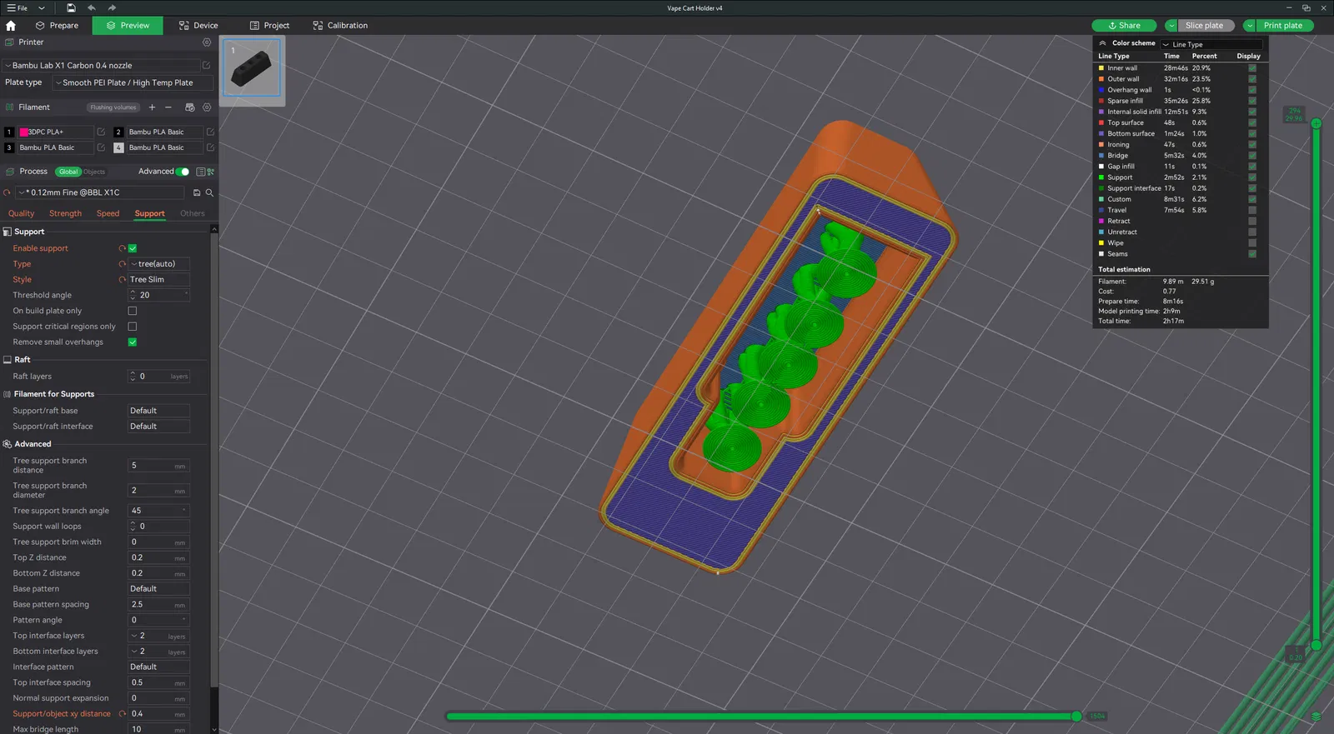Edit filament slot 4 preset

tap(210, 147)
